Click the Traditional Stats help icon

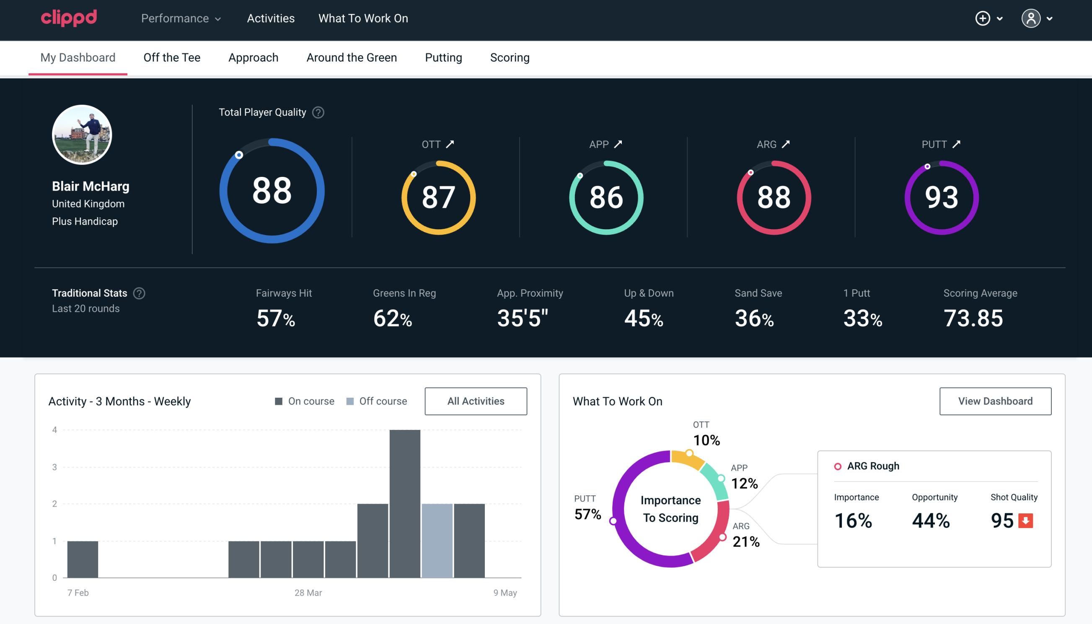138,293
